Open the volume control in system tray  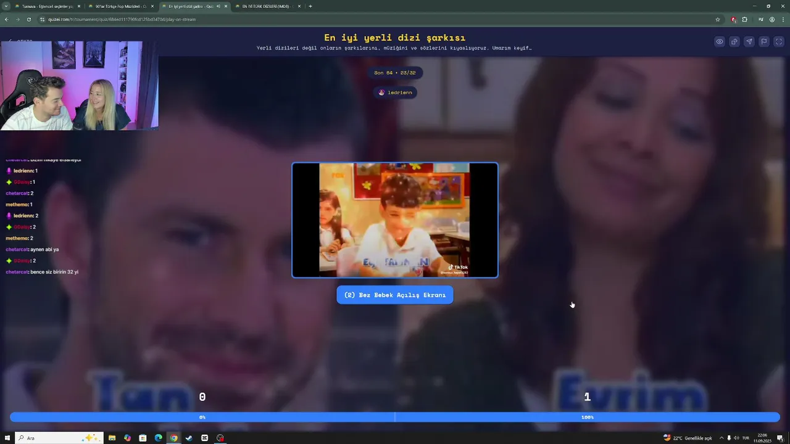tap(736, 438)
